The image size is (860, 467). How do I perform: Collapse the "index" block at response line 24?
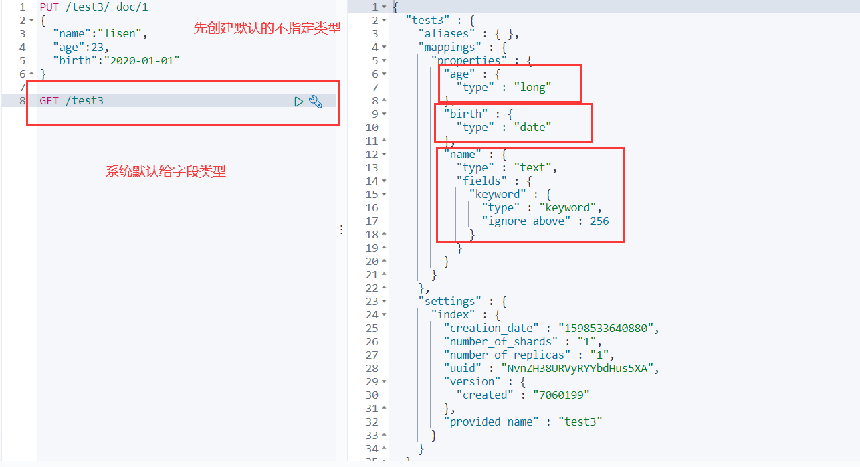(x=384, y=315)
